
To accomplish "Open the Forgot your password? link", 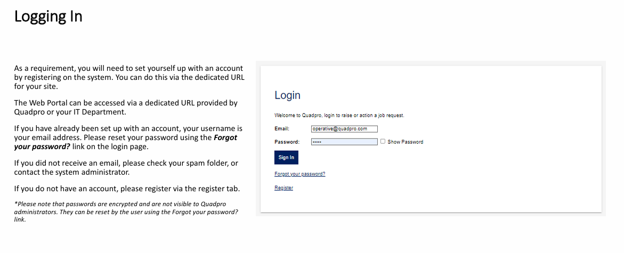I will point(299,174).
